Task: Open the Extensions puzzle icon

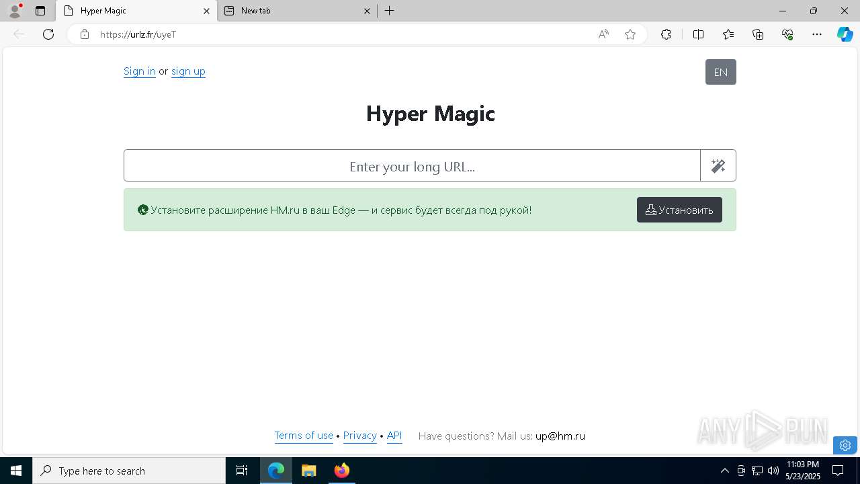Action: point(666,34)
